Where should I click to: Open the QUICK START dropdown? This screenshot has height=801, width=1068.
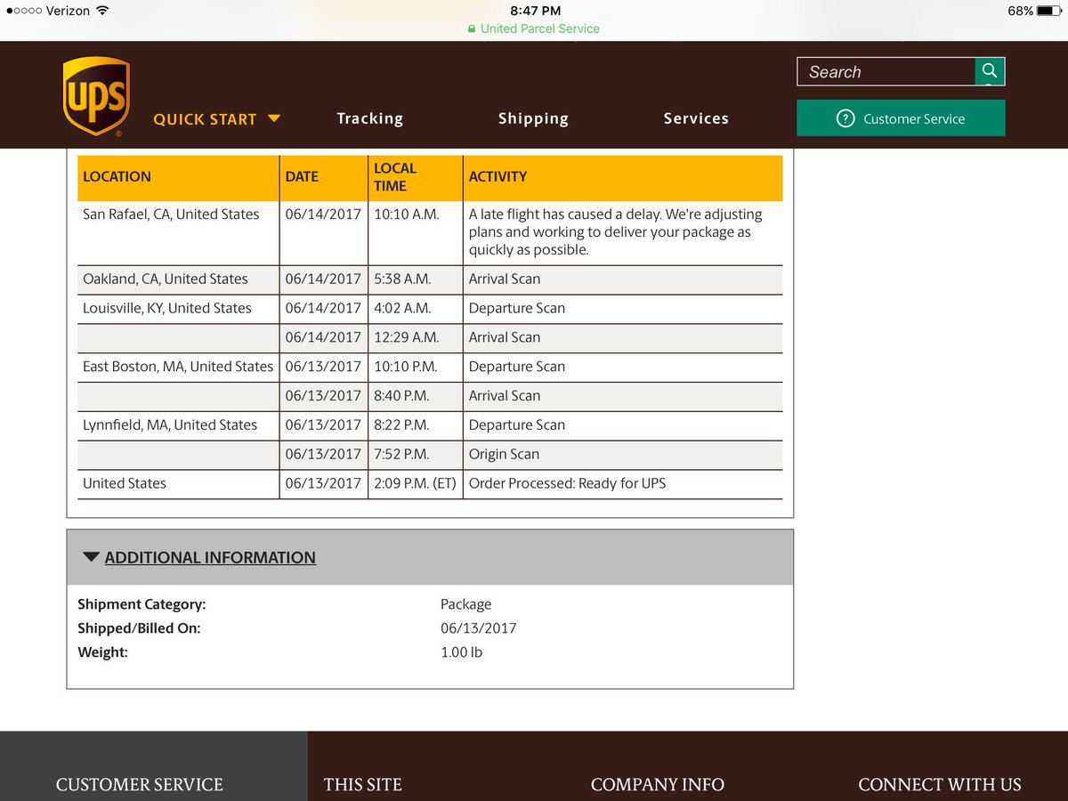(x=216, y=118)
